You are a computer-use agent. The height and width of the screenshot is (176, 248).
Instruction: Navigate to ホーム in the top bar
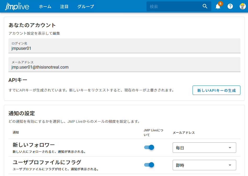[x=45, y=6]
